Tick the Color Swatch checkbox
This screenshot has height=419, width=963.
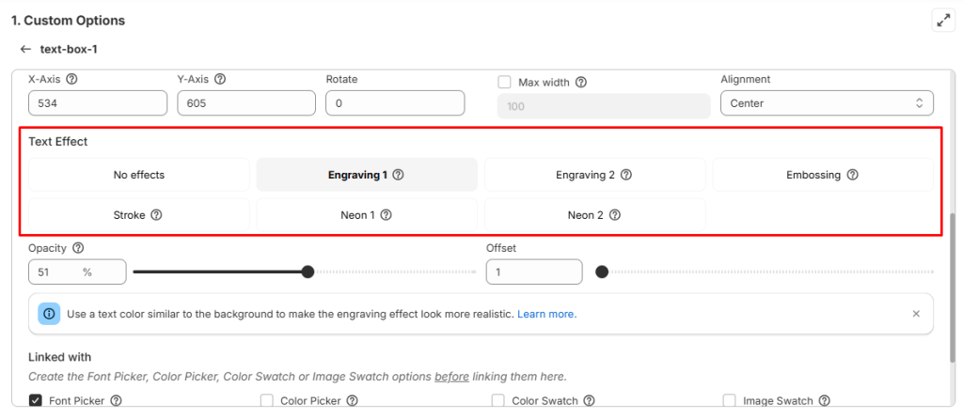pyautogui.click(x=498, y=401)
